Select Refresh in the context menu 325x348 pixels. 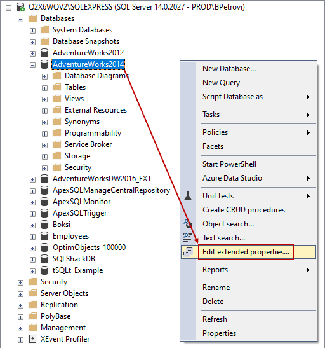tap(249, 319)
